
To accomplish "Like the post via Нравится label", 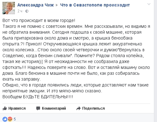I will tap(17, 108).
